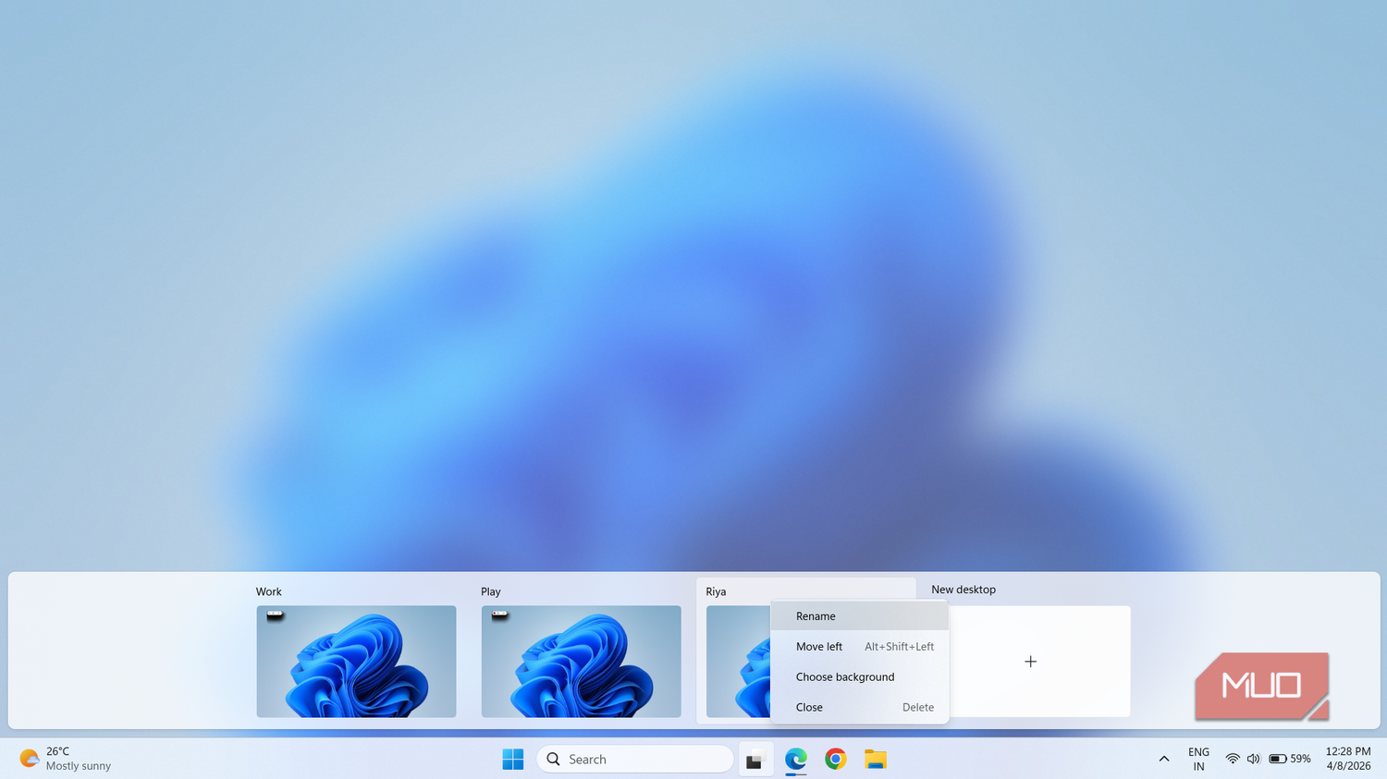Click the Riya desktop name label

click(x=716, y=591)
